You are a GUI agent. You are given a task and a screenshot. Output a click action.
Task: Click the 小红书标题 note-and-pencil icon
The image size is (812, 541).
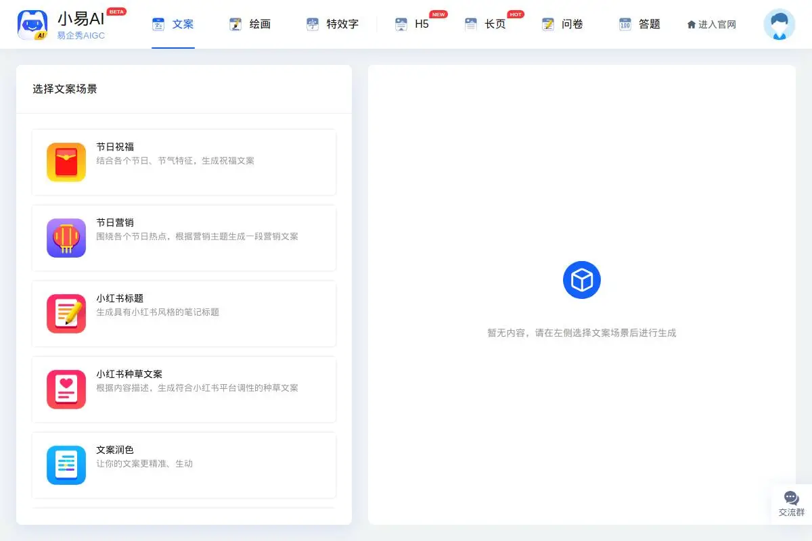(66, 314)
